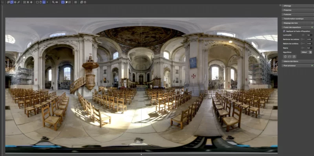Image resolution: width=314 pixels, height=156 pixels.
Task: Select the highlighted panorama edit tool
Action: [x=12, y=2]
